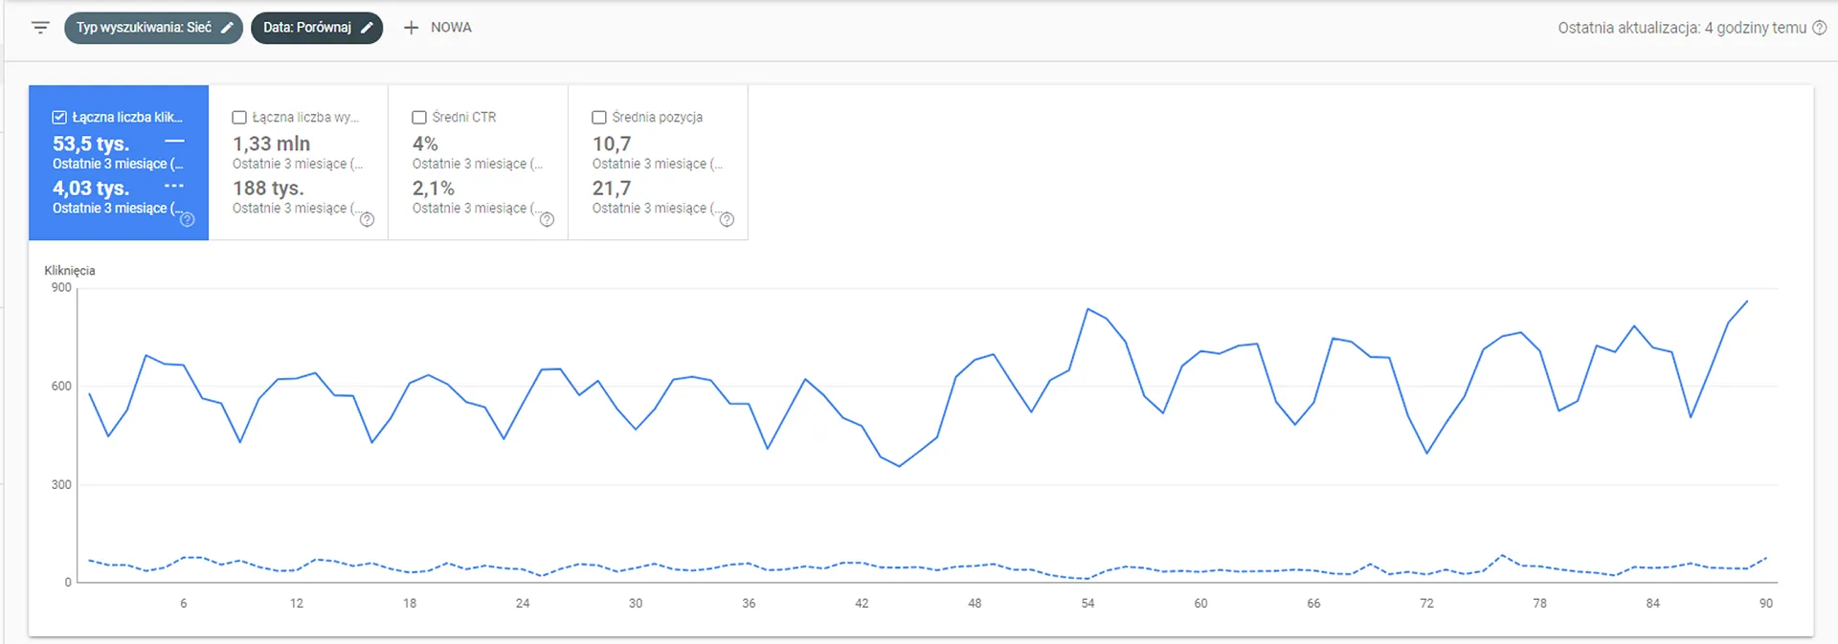Click the x-axis label 90
Screen dimensions: 1838x644
(1766, 604)
